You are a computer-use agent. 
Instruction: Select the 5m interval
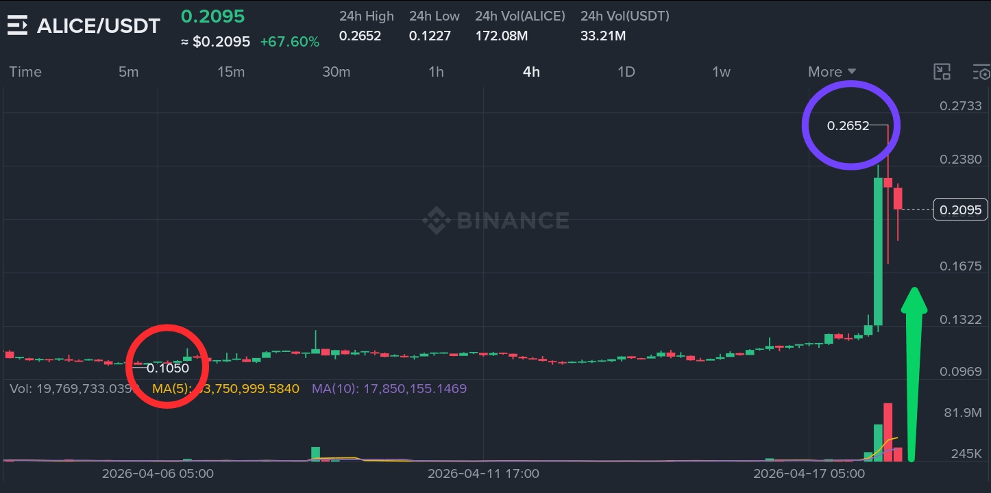[x=128, y=72]
